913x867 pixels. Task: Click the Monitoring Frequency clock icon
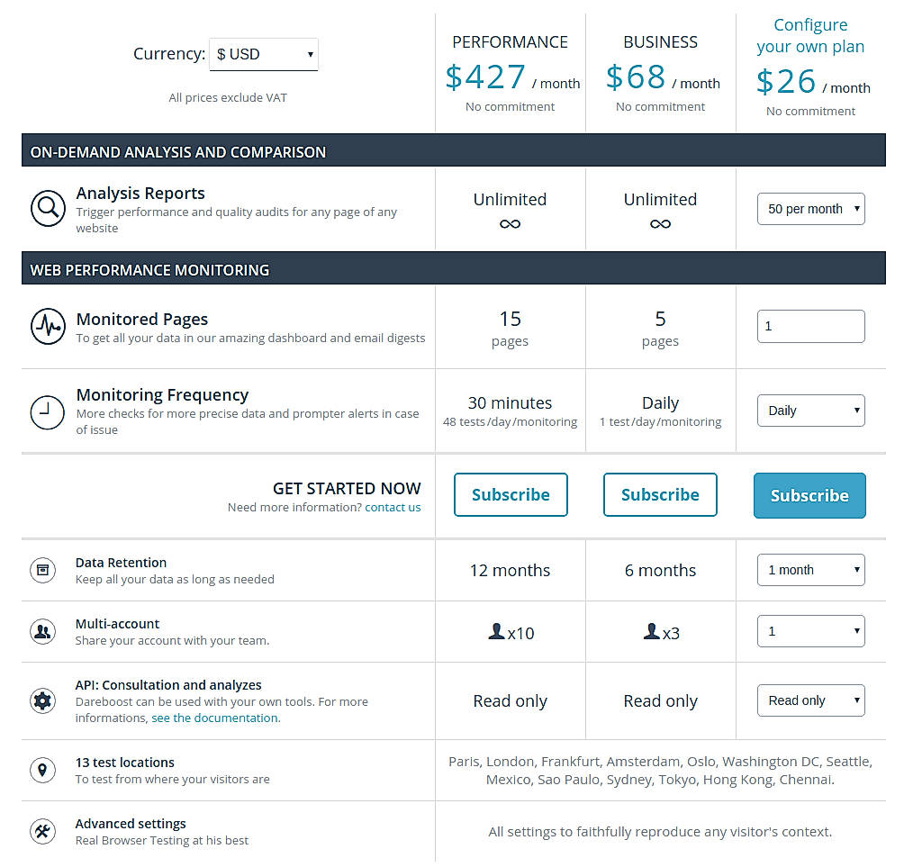pos(48,411)
